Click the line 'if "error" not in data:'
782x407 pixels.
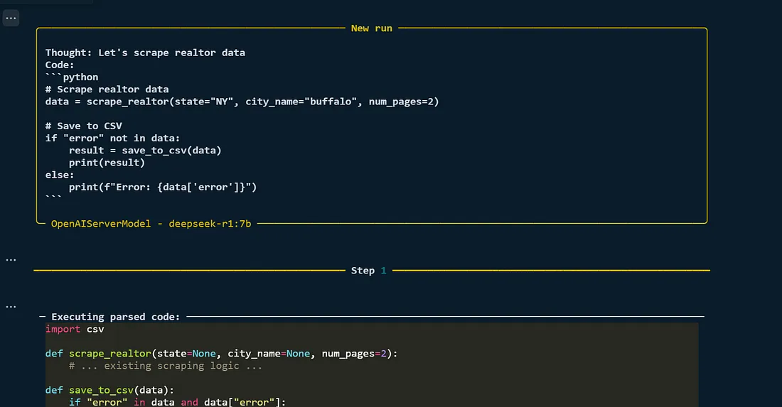pos(113,138)
